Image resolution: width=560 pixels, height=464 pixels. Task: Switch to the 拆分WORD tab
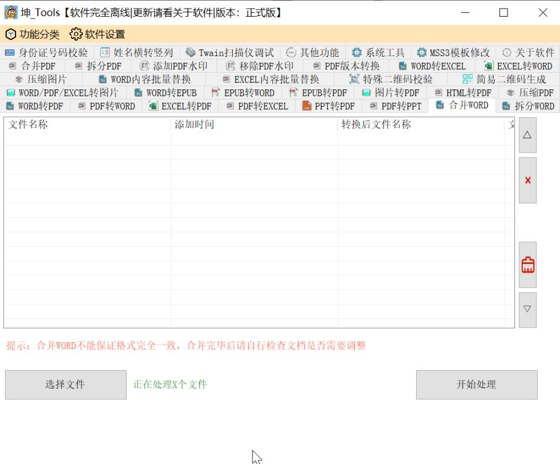coord(529,106)
